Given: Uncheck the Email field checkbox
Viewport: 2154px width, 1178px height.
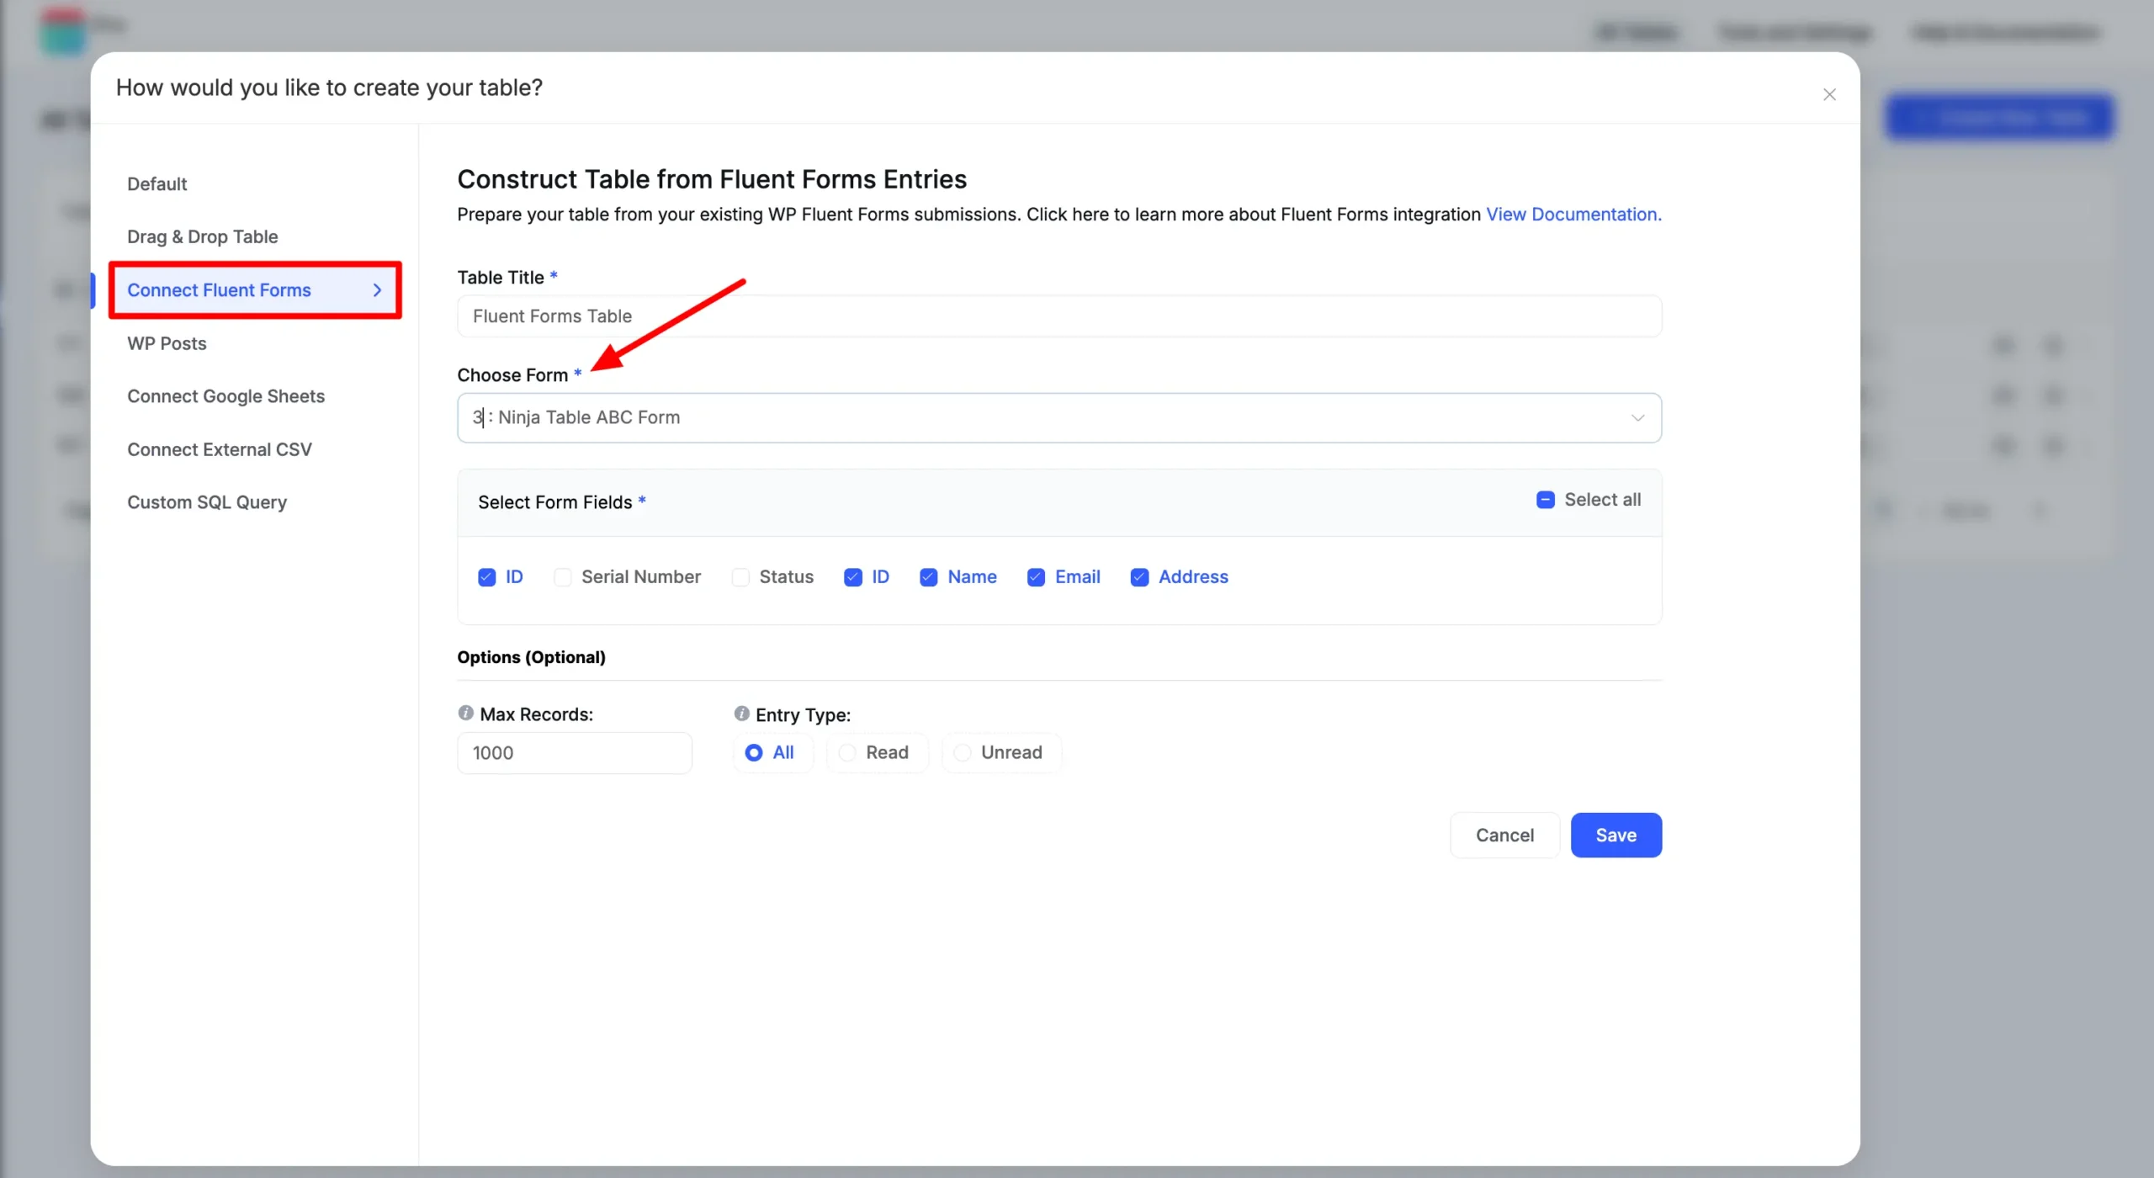Looking at the screenshot, I should [1036, 576].
